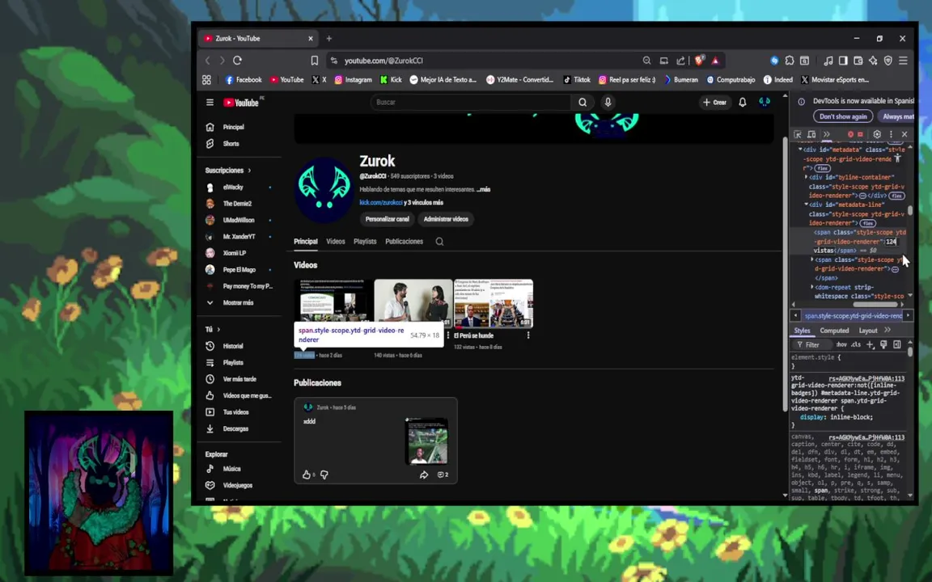Show more DevTools panels chevron

pyautogui.click(x=826, y=134)
